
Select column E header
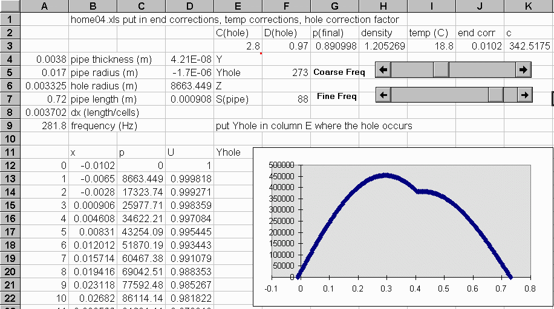[238, 6]
